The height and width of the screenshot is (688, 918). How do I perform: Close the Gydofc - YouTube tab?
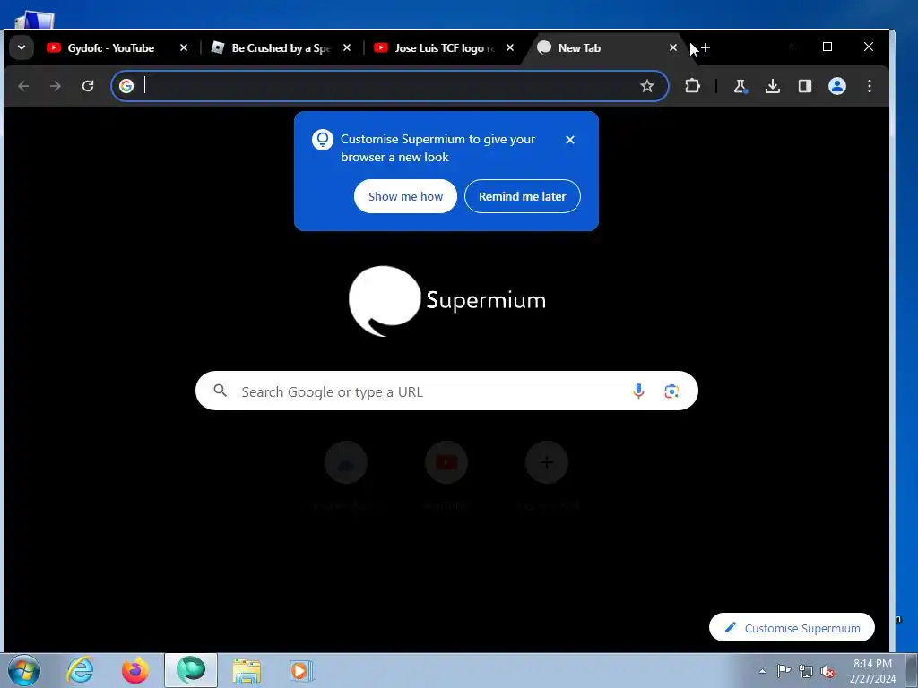[x=183, y=48]
